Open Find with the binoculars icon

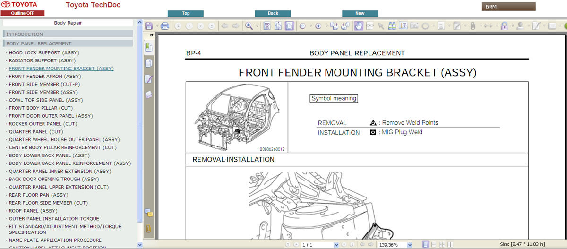click(392, 26)
